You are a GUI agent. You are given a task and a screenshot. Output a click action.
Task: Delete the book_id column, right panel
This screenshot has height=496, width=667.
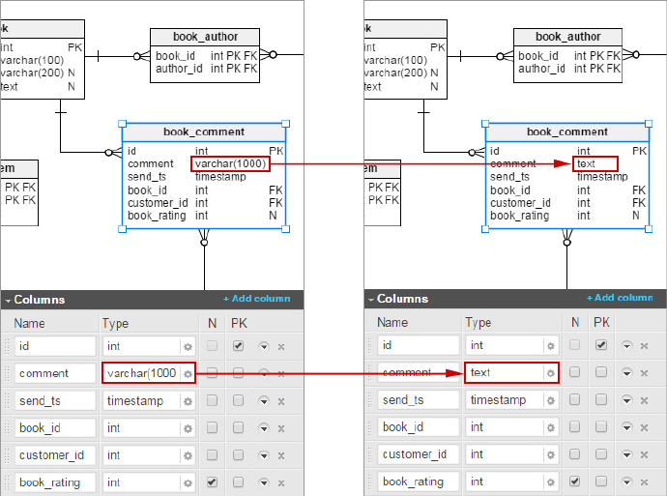[644, 428]
